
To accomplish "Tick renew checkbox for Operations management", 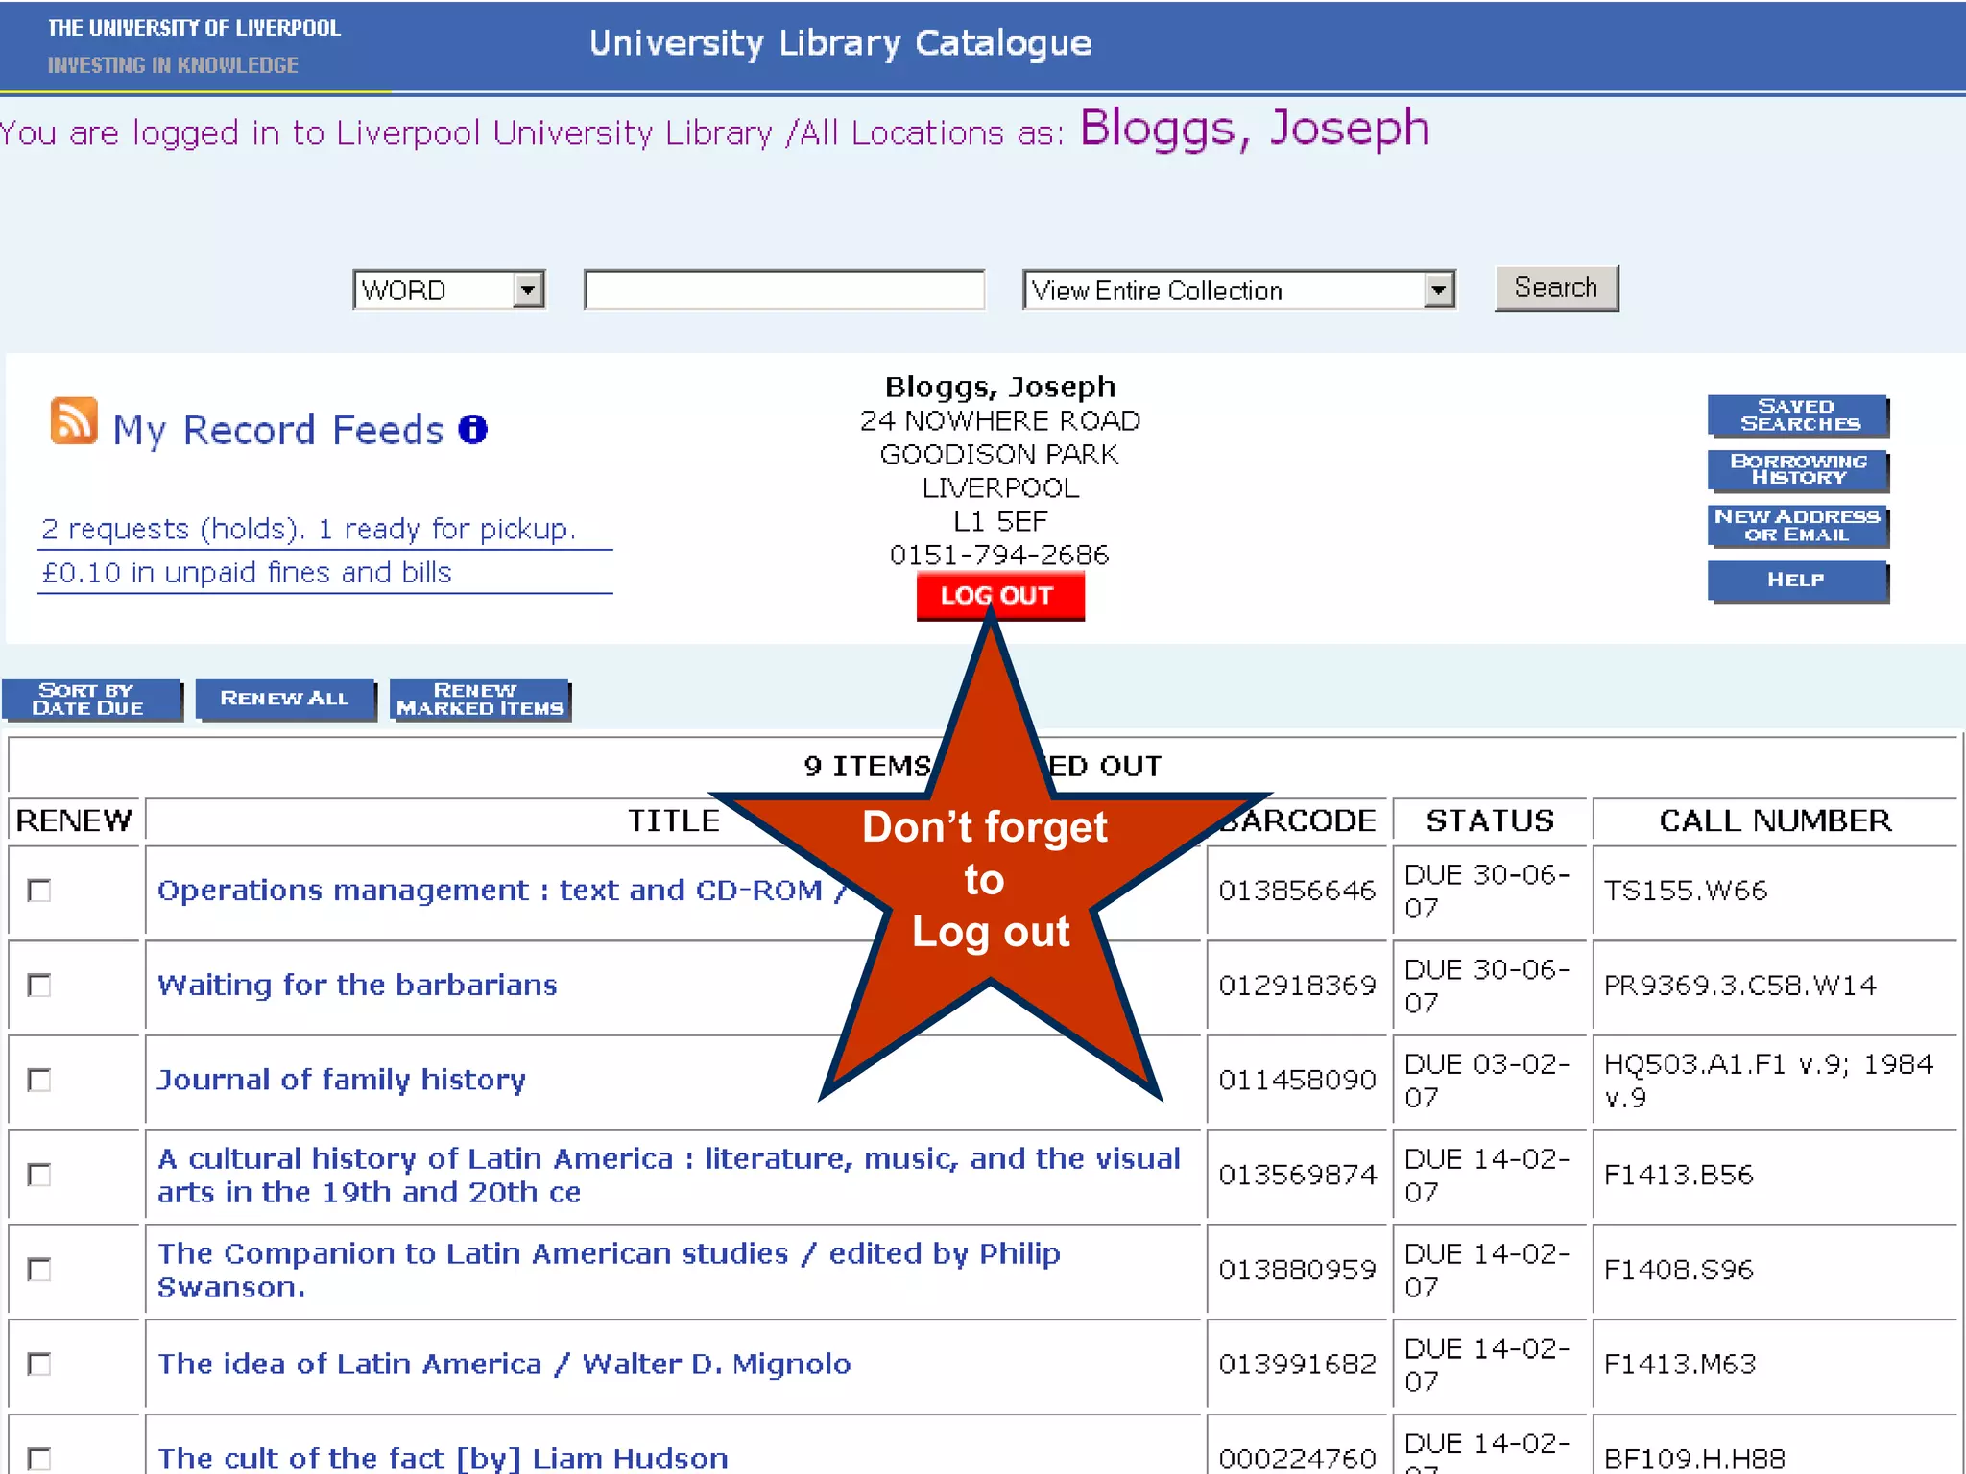I will point(39,891).
